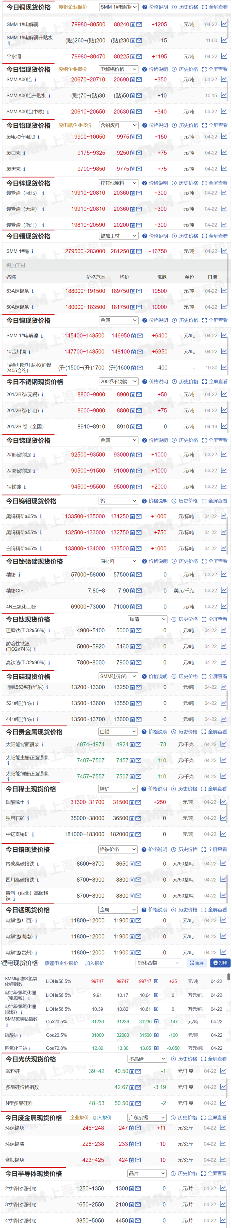
Task: Open the SMM 1#电解铜 category dropdown
Action: 119,7
